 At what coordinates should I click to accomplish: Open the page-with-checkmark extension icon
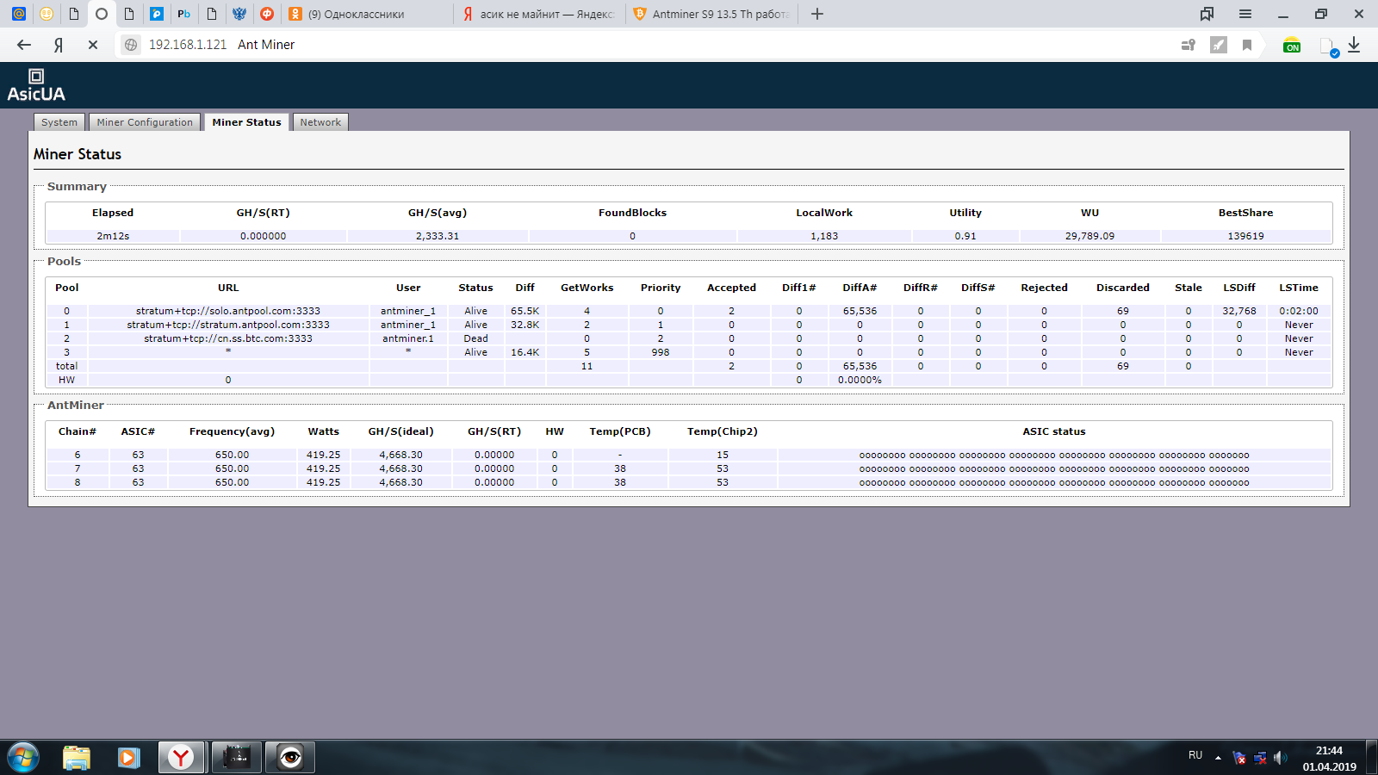[x=1328, y=46]
